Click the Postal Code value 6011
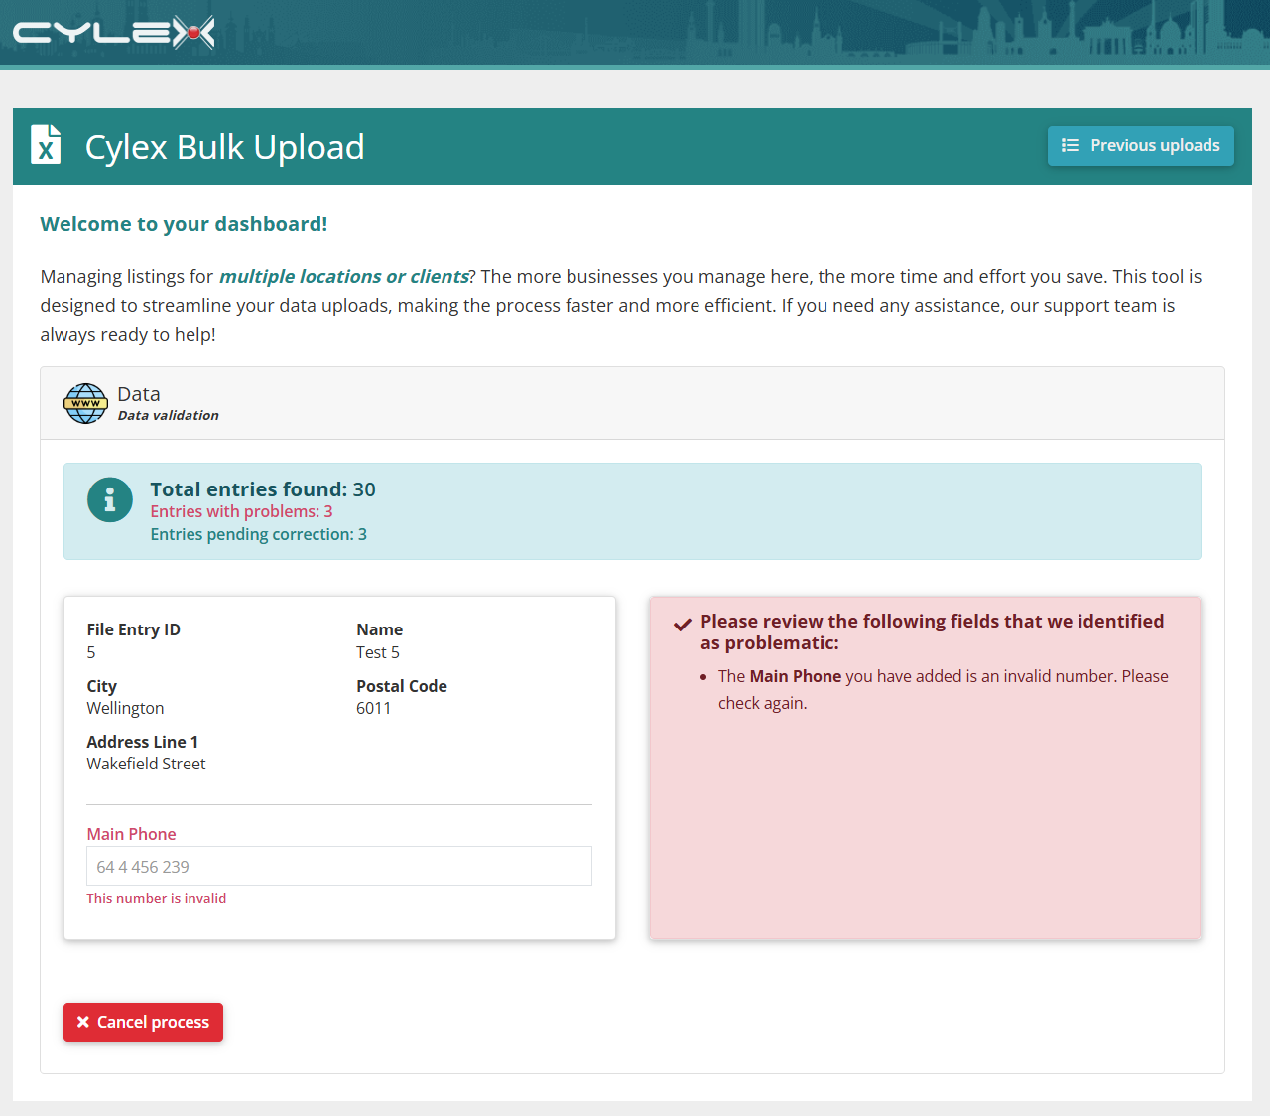Image resolution: width=1270 pixels, height=1116 pixels. click(x=374, y=708)
